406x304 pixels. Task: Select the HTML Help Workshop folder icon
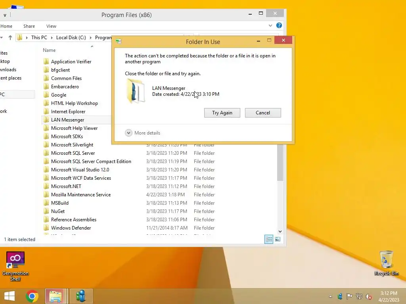pos(46,103)
